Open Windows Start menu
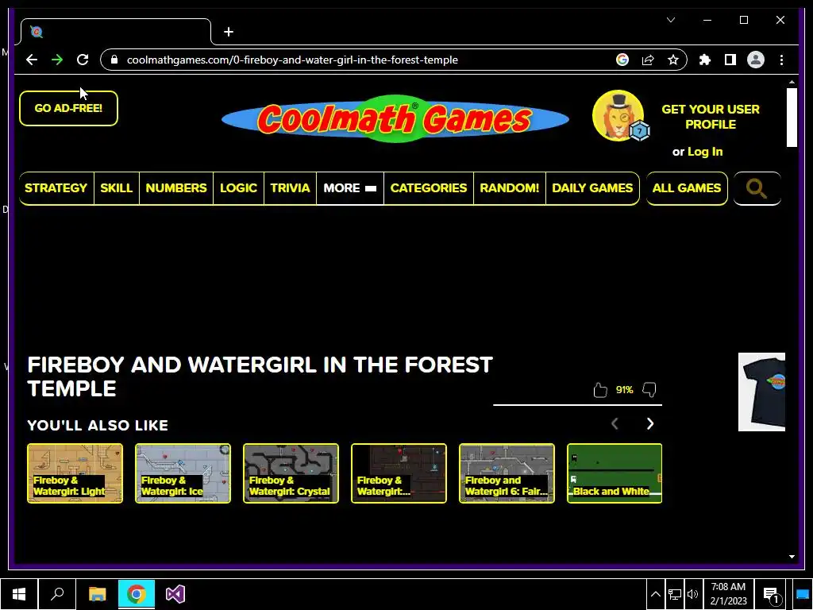Screen dimensions: 813x610 (x=19, y=594)
